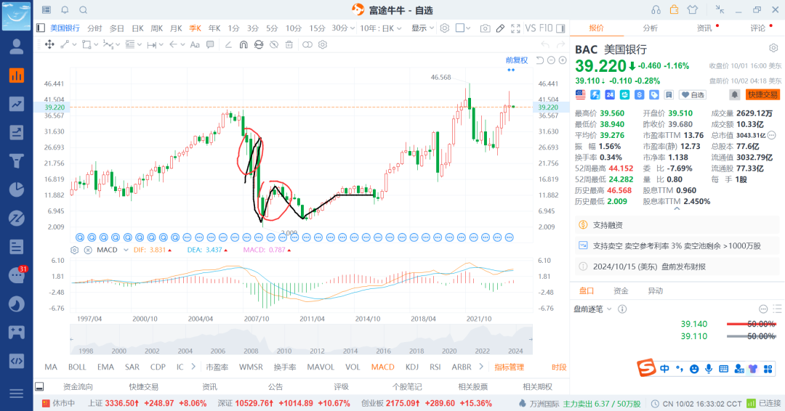Click the VS compare button
This screenshot has height=411, width=785.
(531, 28)
